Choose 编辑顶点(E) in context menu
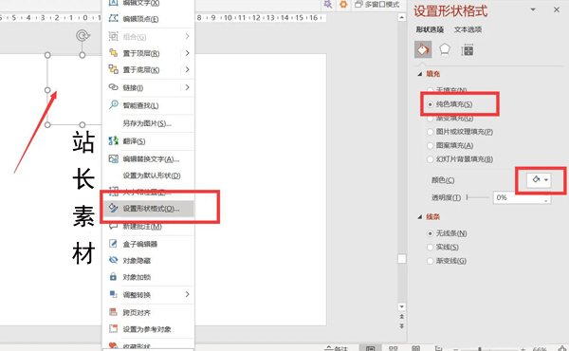Image resolution: width=569 pixels, height=351 pixels. pos(148,19)
